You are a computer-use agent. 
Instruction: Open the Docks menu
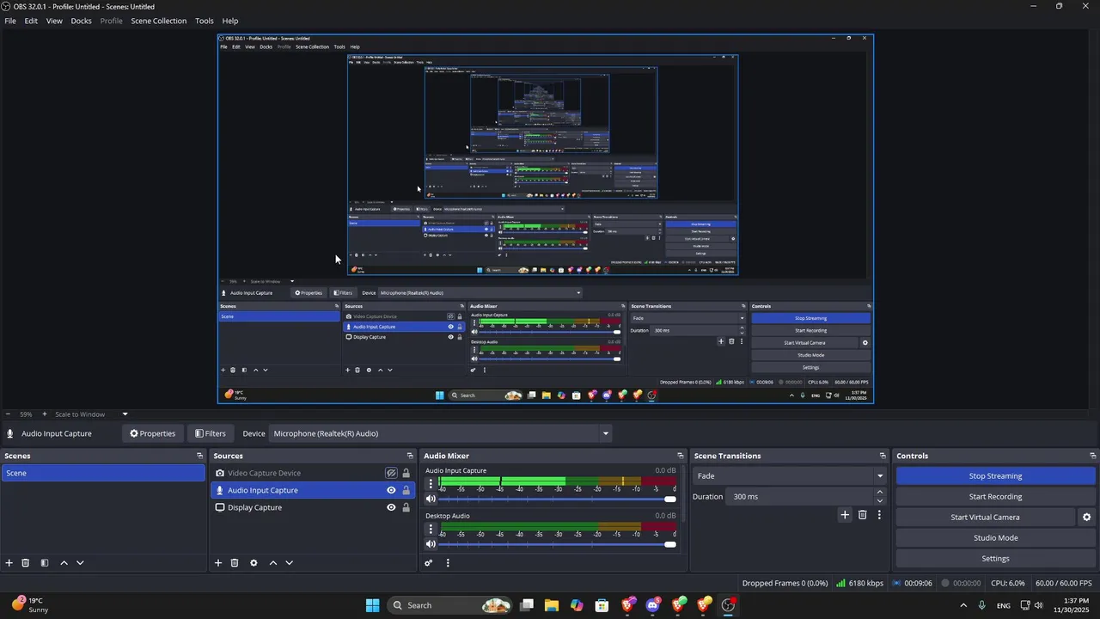81,21
